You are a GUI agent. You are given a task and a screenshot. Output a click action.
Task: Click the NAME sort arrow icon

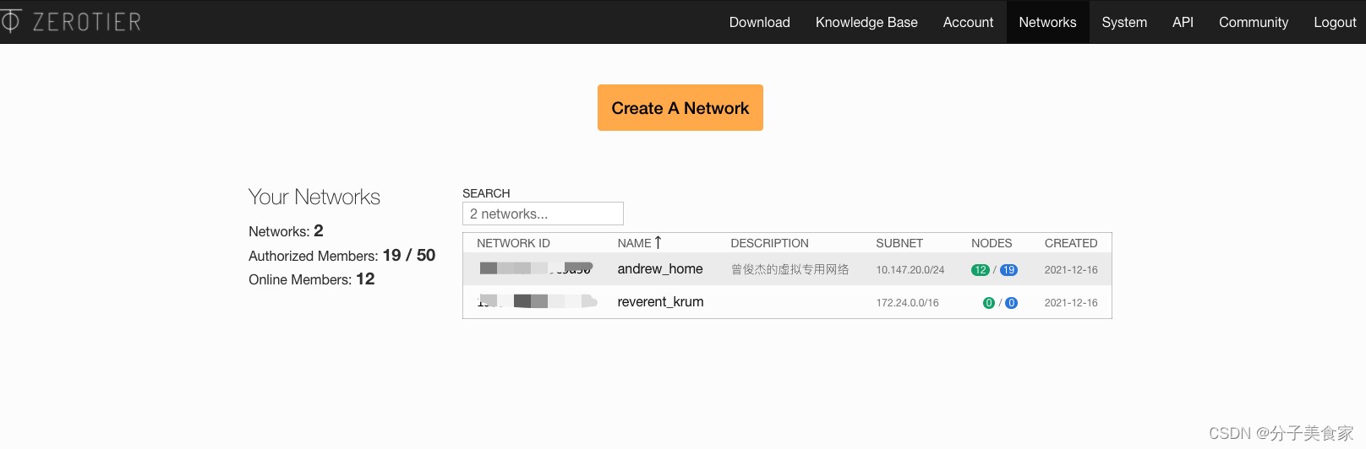pos(658,242)
